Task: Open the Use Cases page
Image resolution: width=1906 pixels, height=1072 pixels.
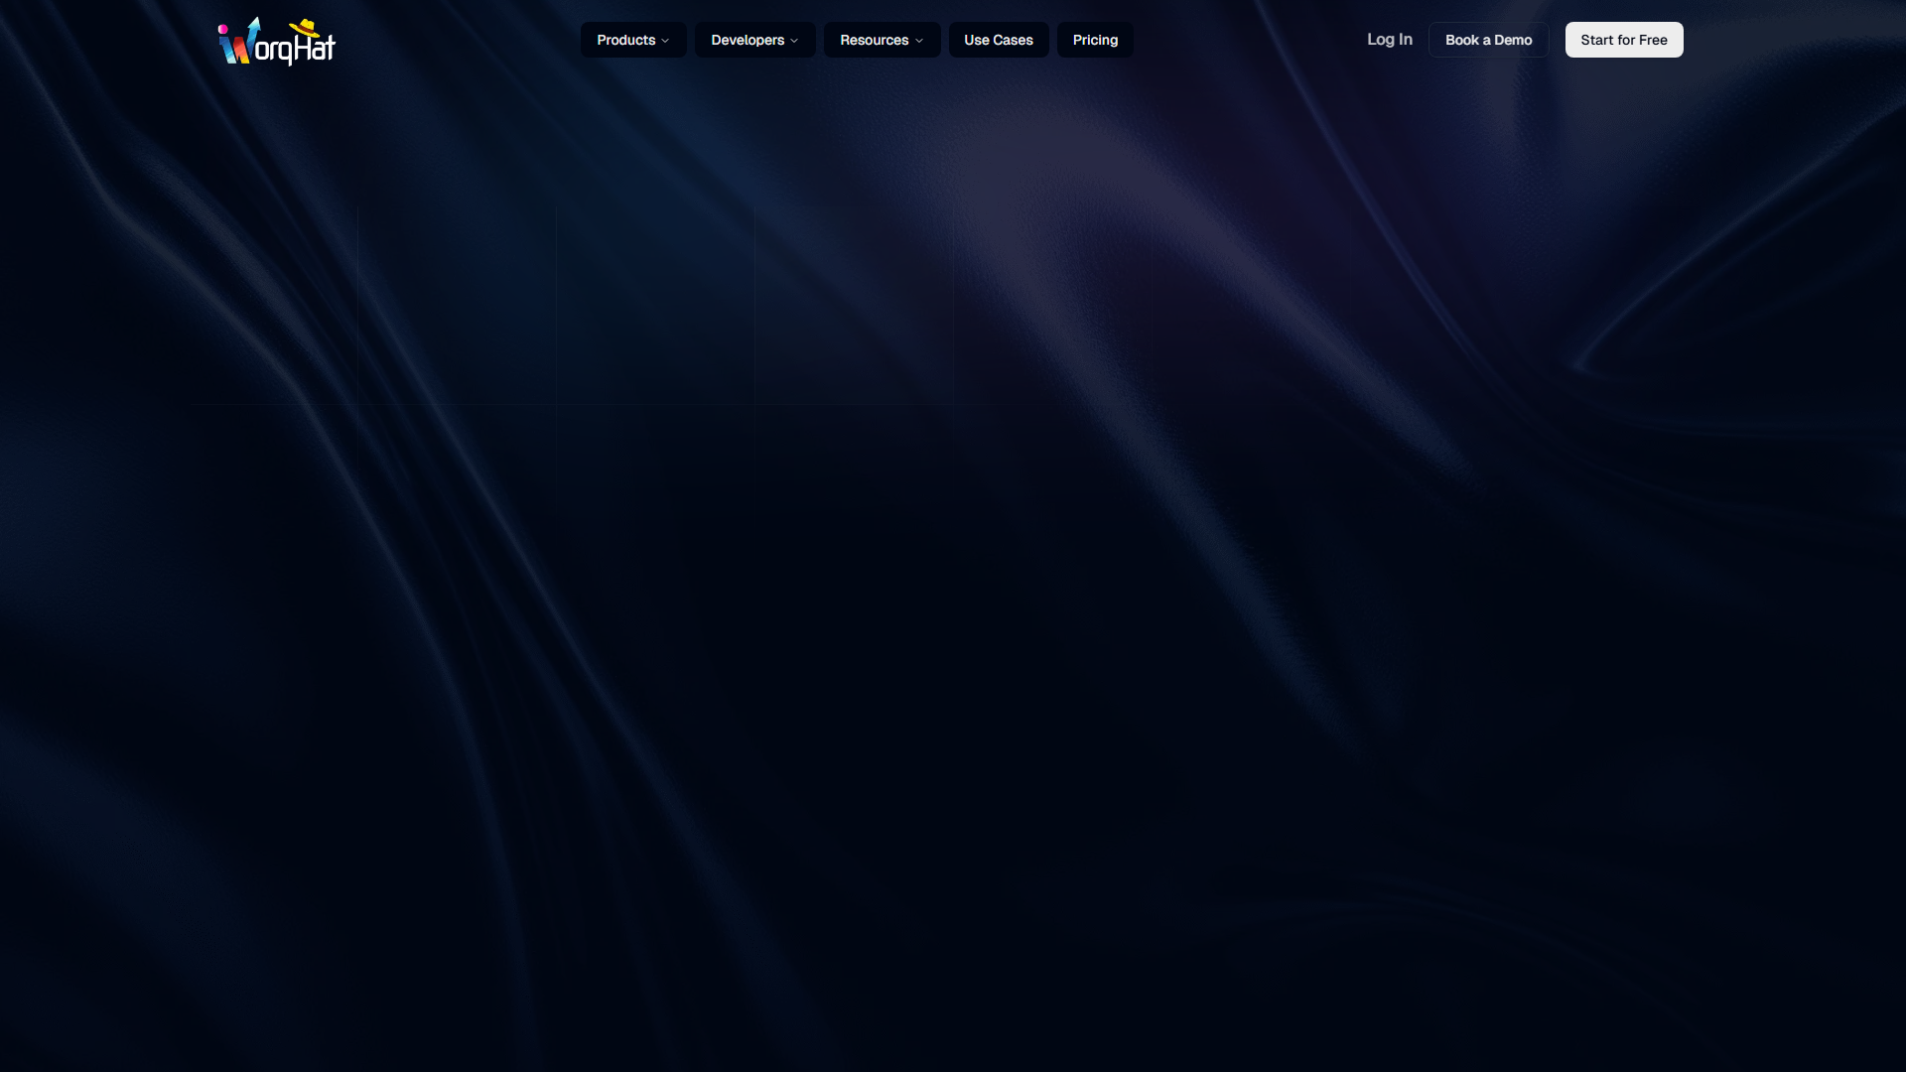Action: coord(998,40)
